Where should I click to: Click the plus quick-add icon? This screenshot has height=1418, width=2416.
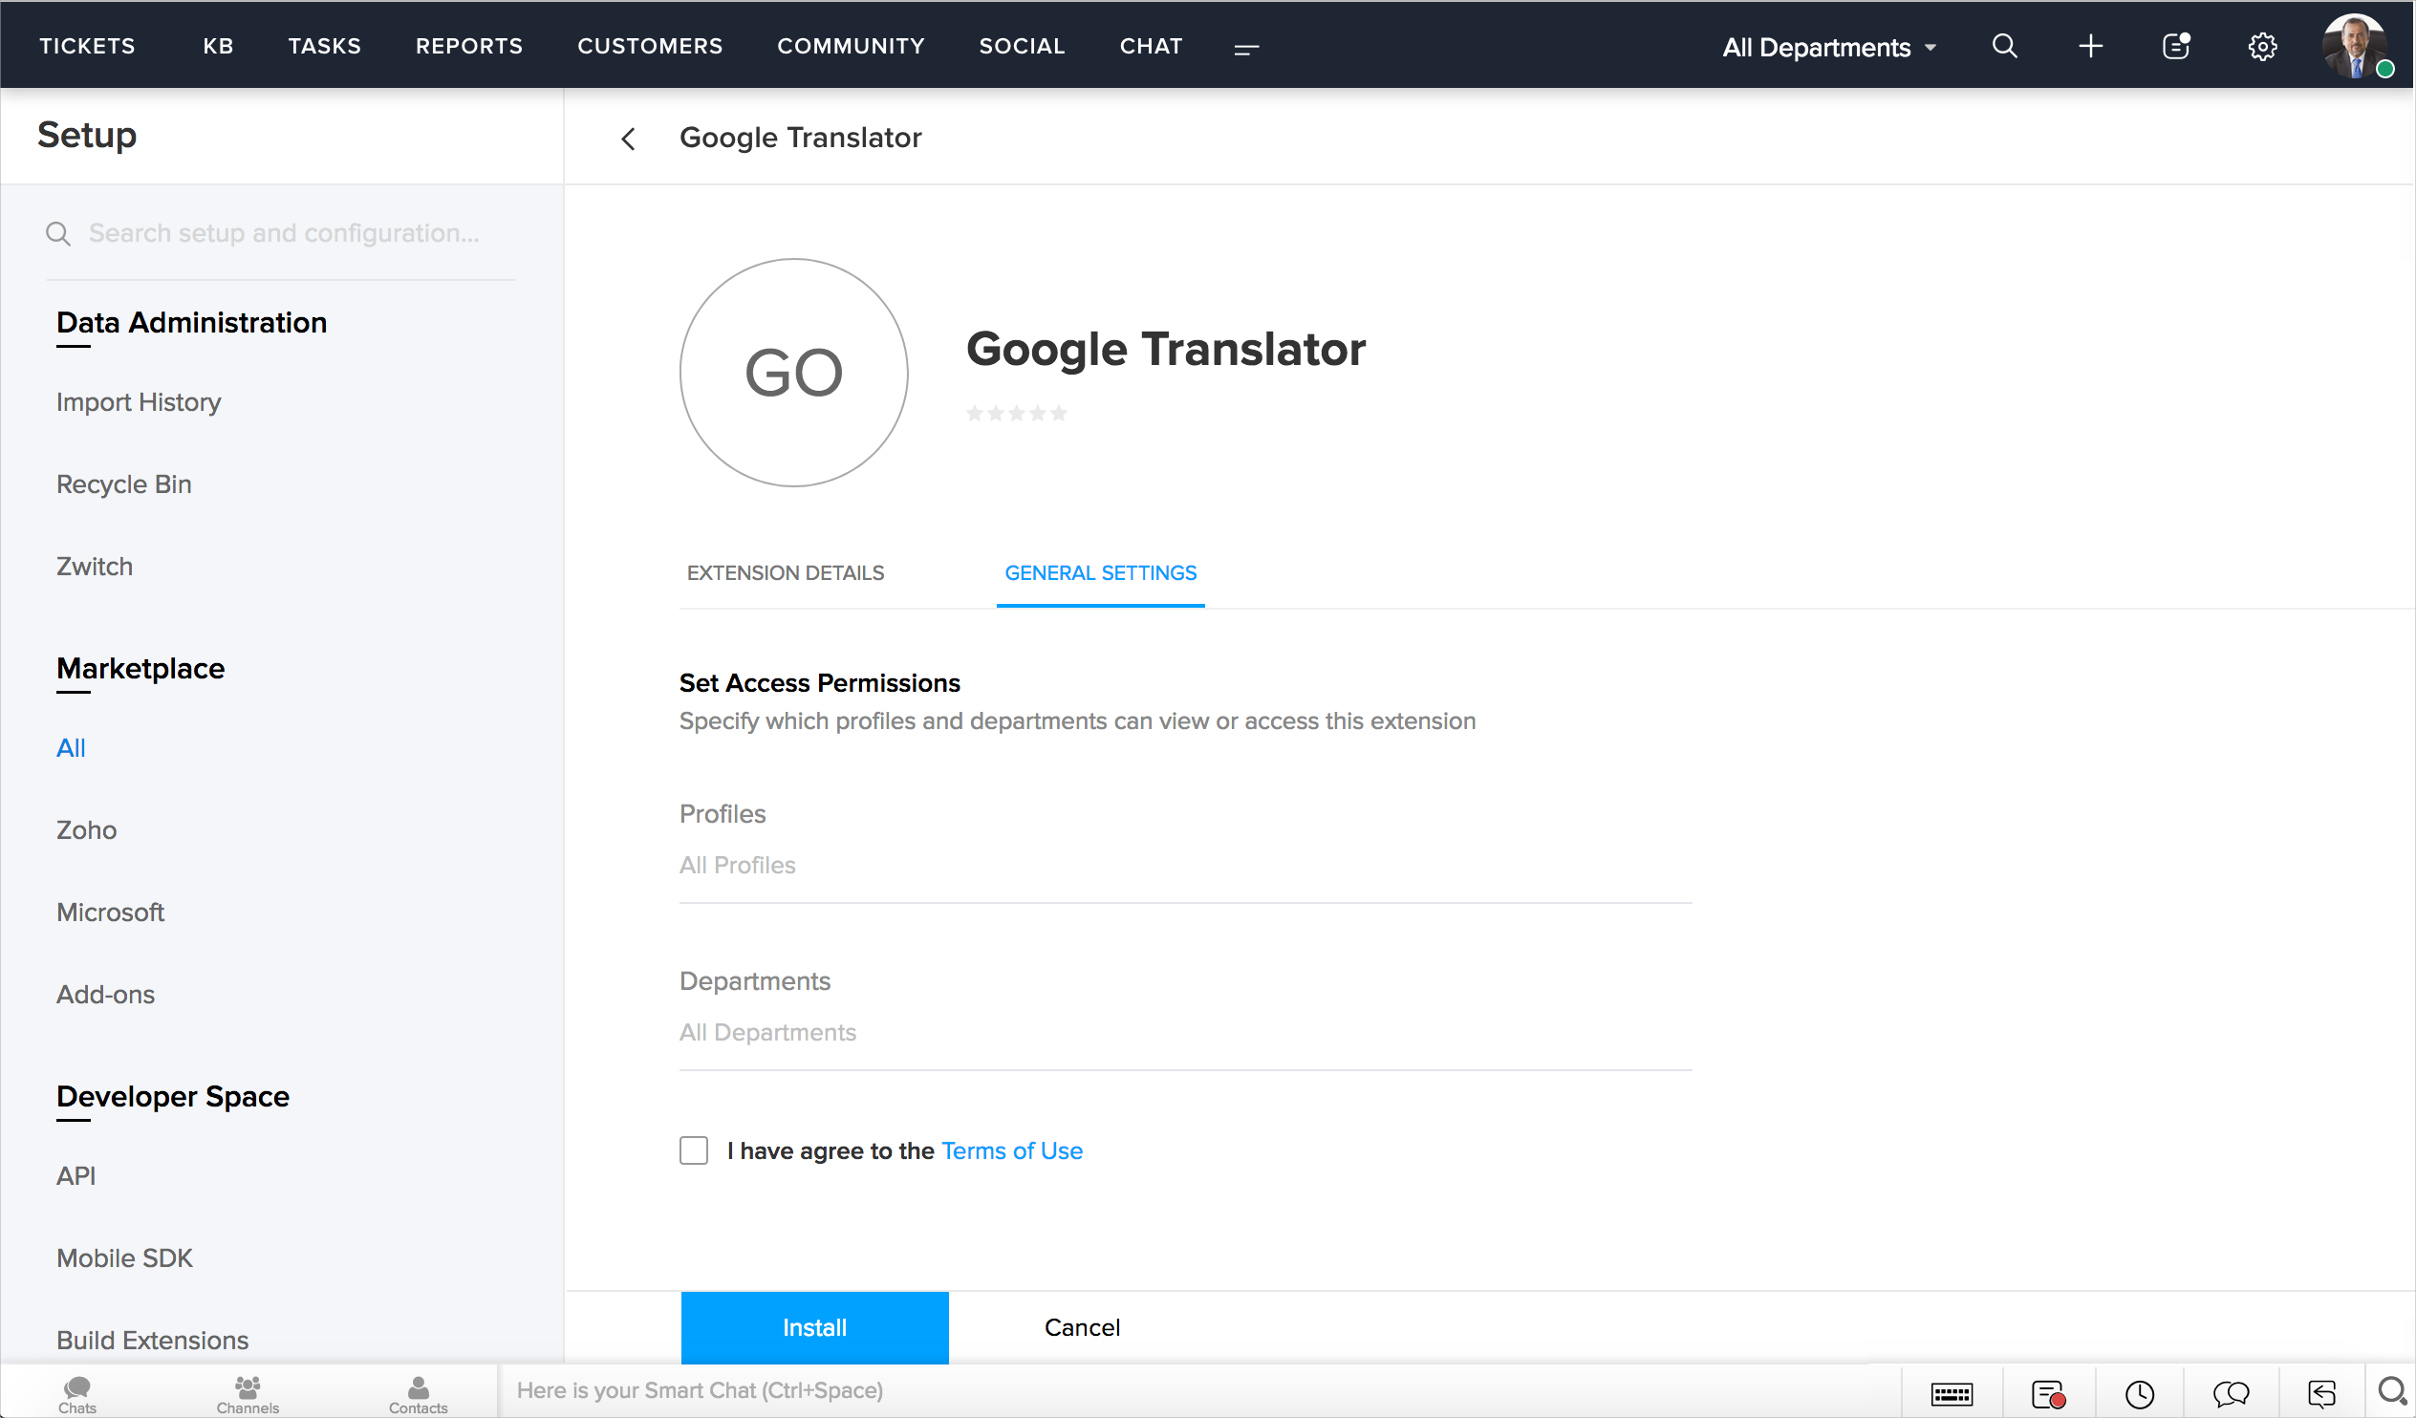coord(2090,46)
